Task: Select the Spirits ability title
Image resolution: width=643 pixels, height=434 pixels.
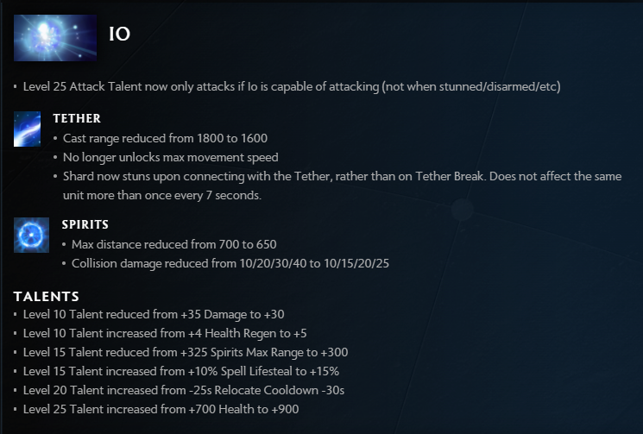Action: (85, 224)
